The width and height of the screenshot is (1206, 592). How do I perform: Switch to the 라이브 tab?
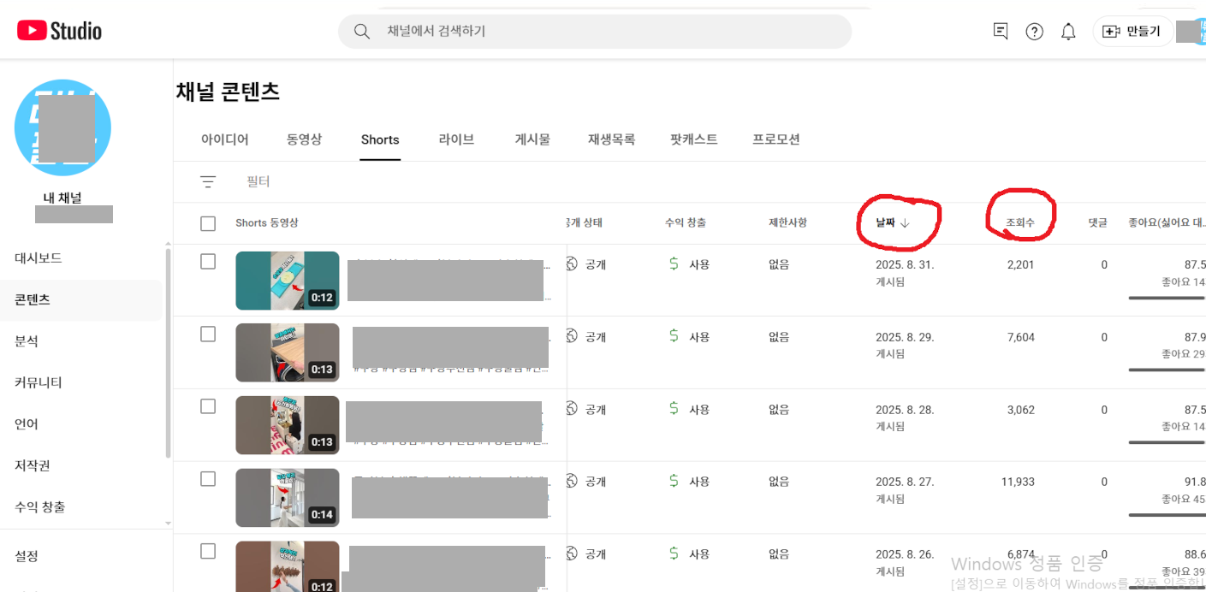tap(456, 139)
